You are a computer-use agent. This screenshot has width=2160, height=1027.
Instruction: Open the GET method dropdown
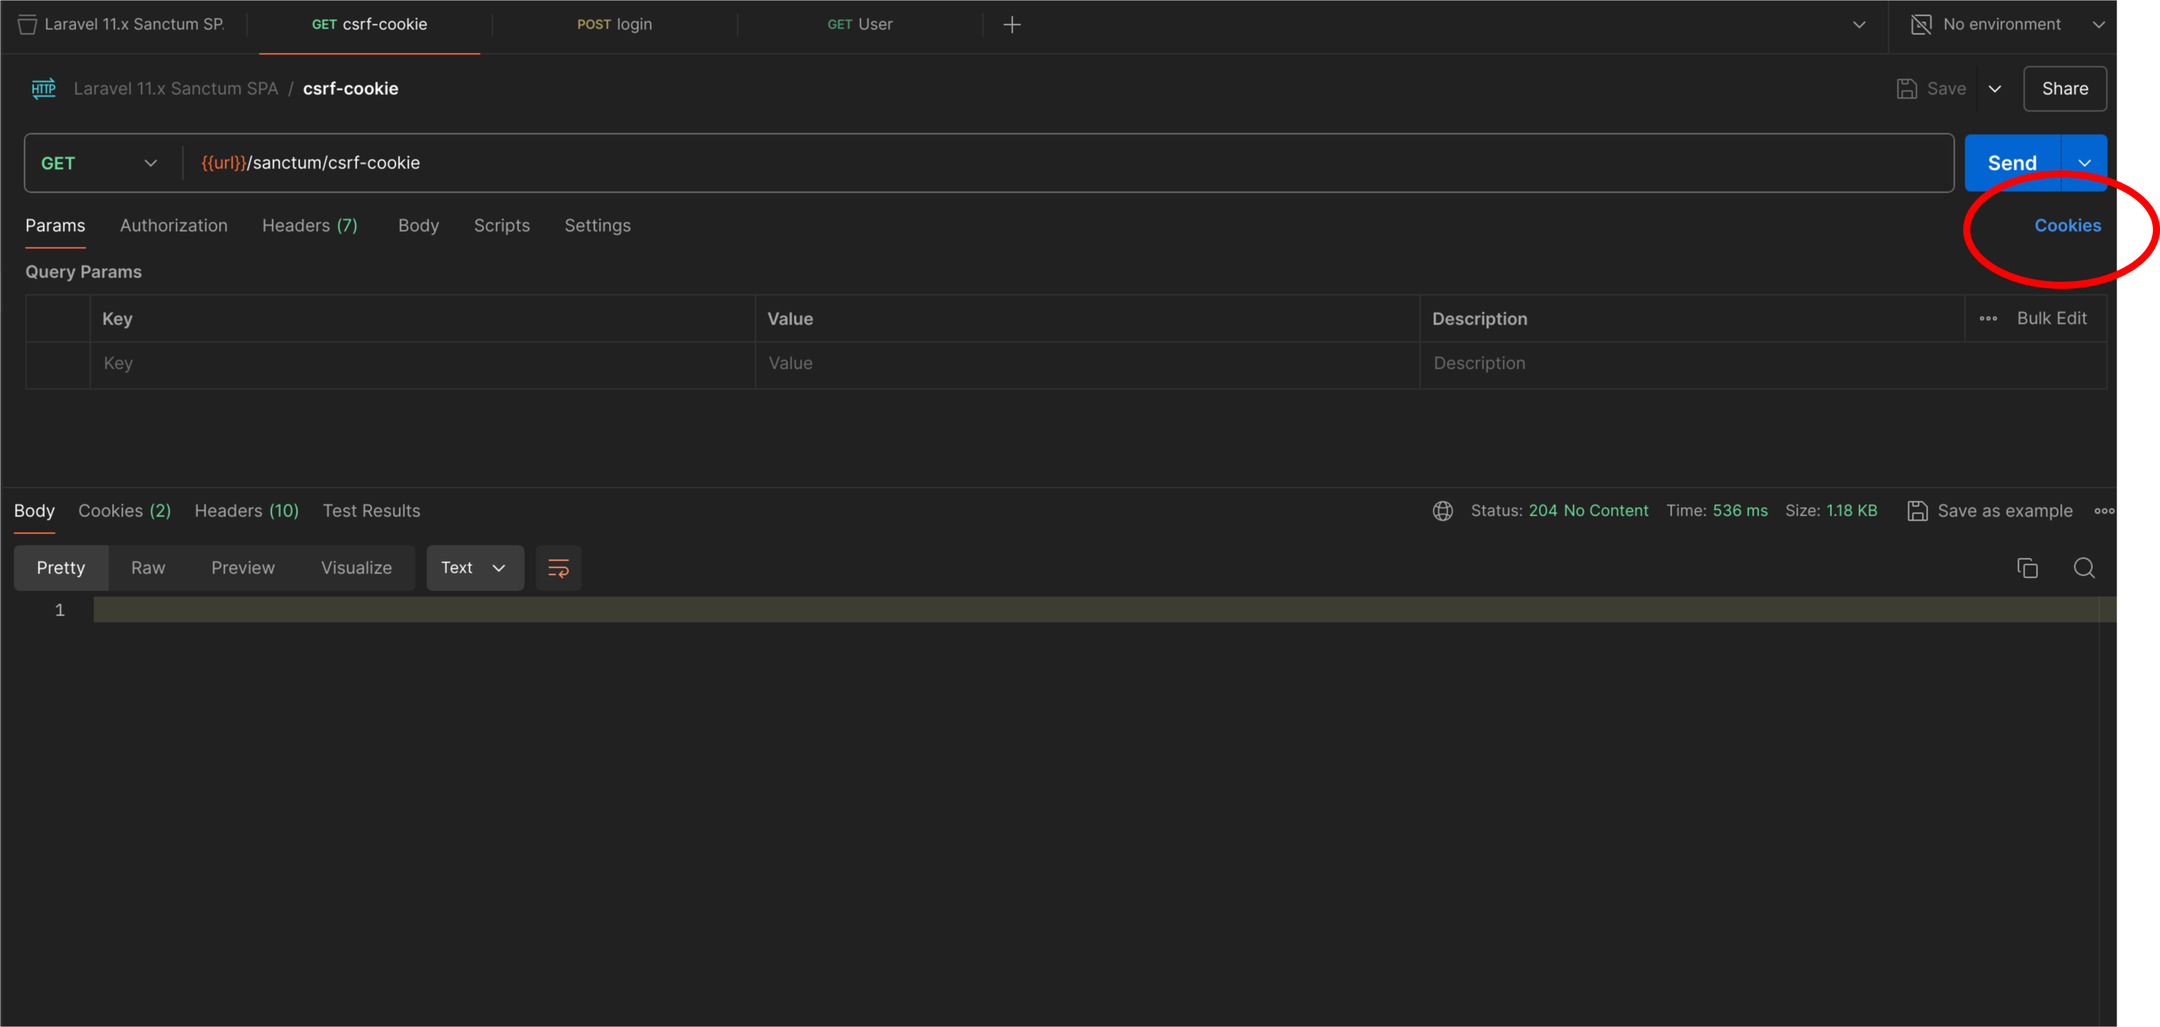(99, 163)
